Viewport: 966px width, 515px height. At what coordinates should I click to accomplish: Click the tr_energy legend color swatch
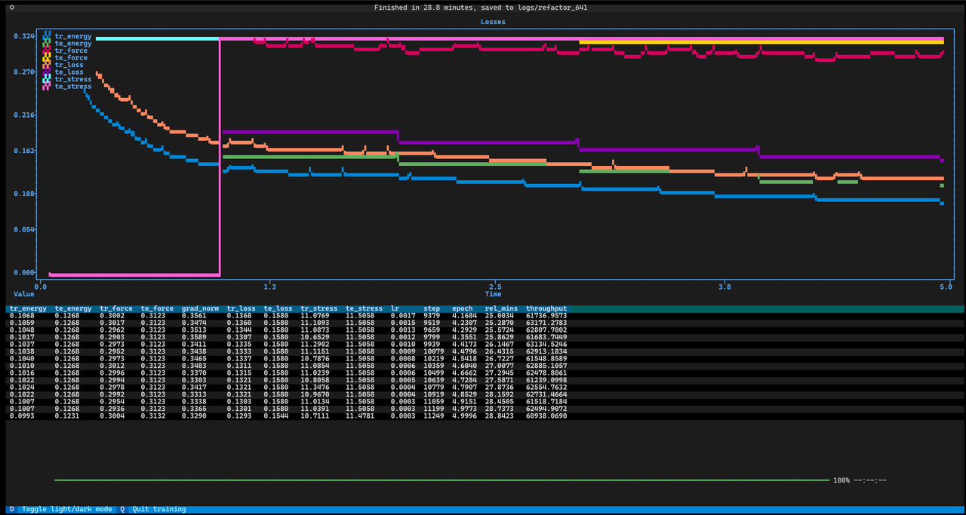click(48, 36)
